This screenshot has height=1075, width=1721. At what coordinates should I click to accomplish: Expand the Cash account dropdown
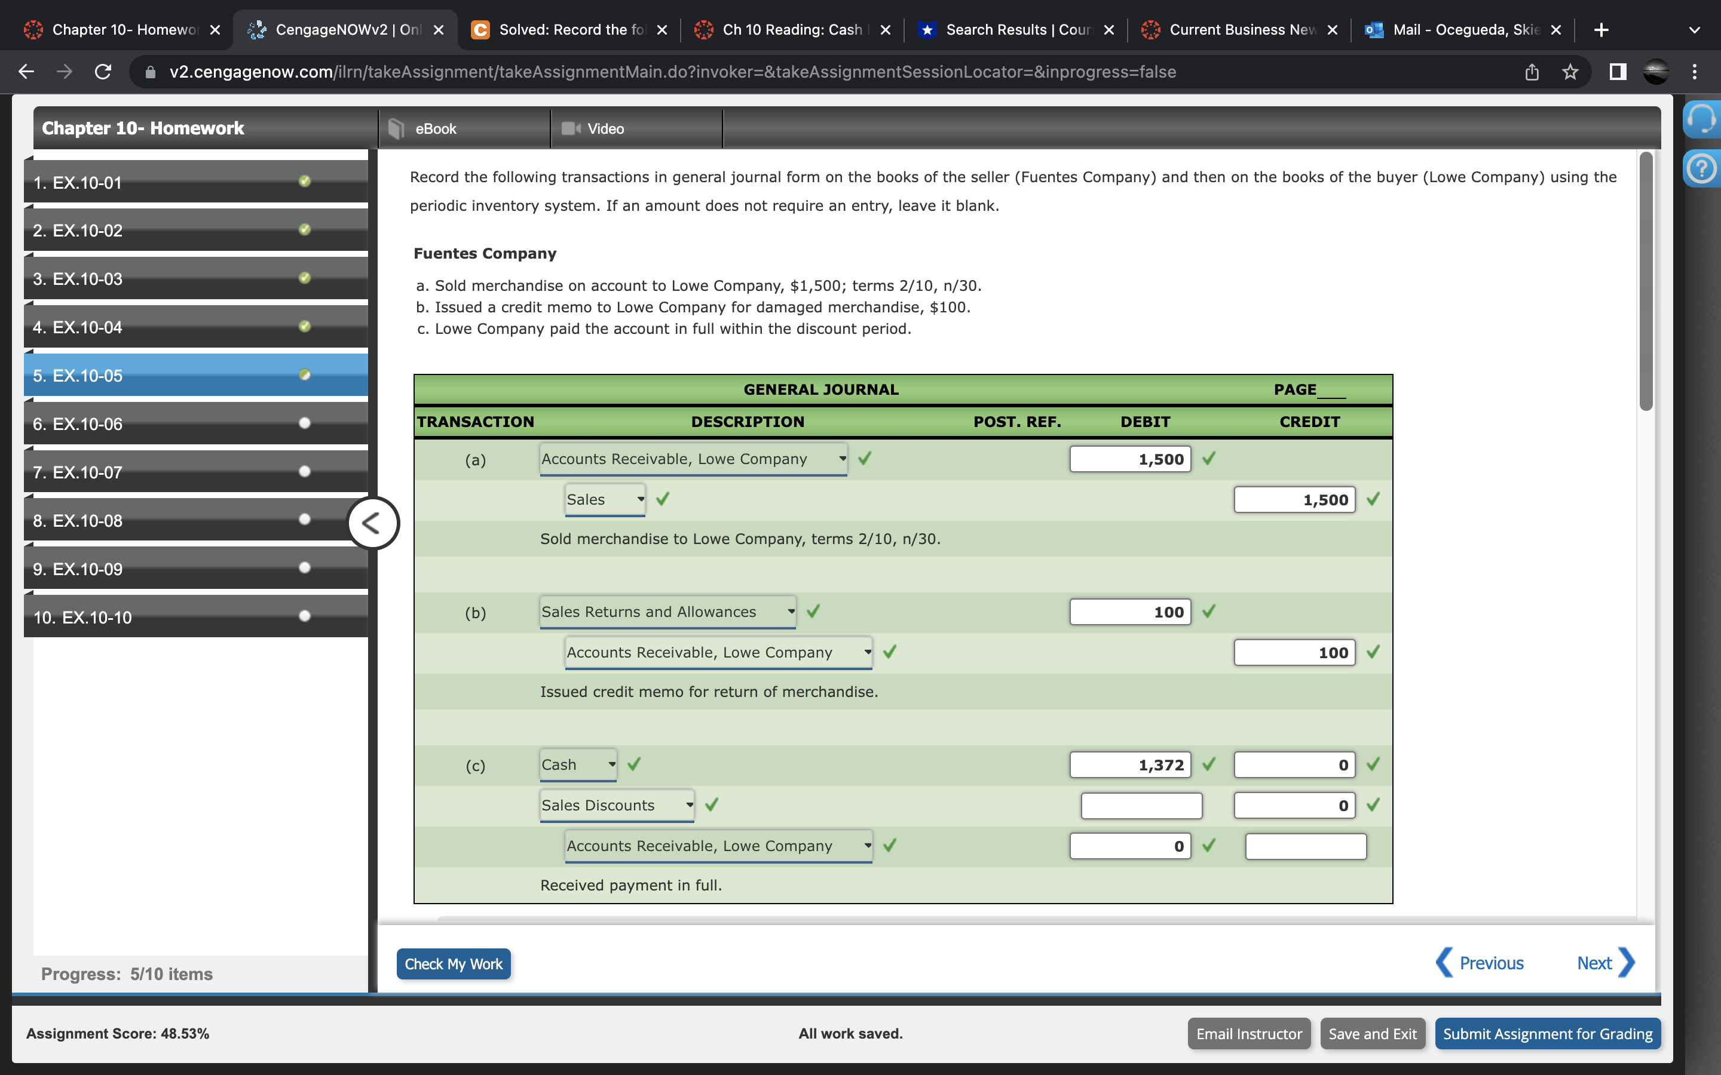pyautogui.click(x=577, y=765)
